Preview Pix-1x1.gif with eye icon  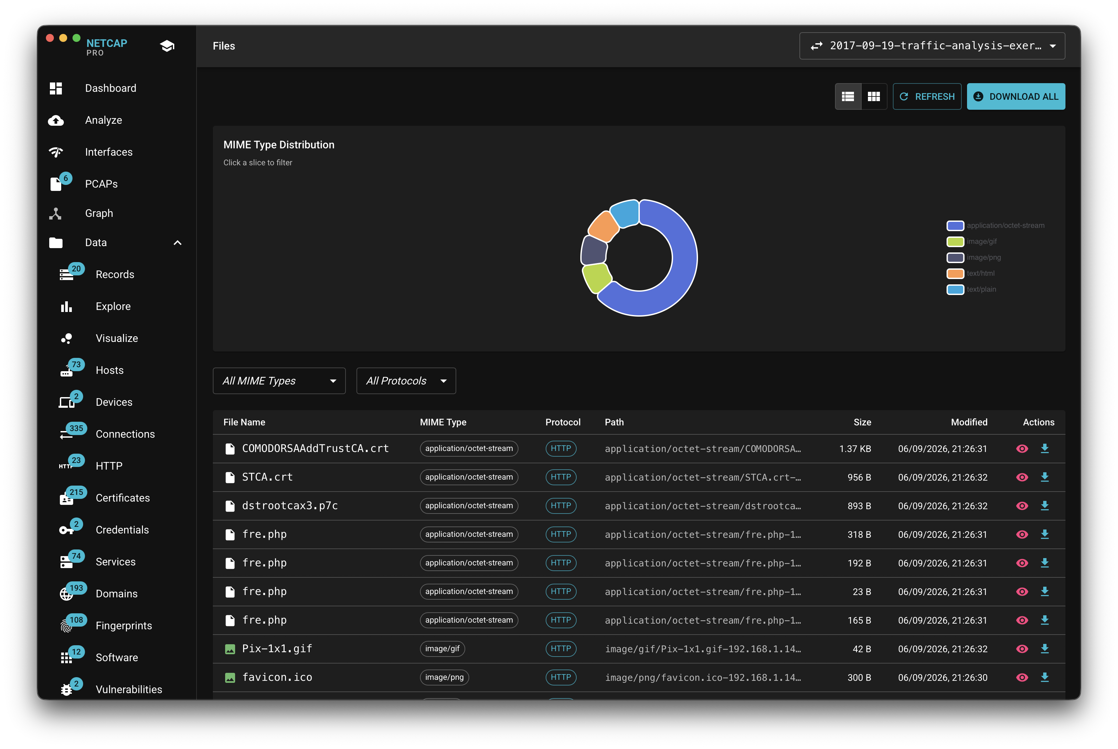coord(1022,649)
